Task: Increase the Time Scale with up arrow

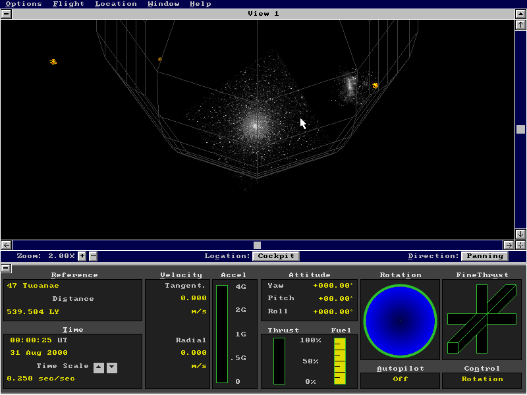Action: [x=99, y=367]
